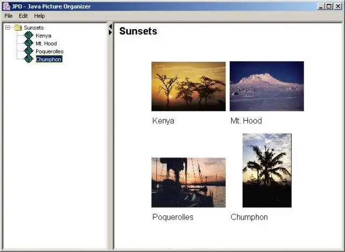Click the Chumphon caption under thumbnail
345x252 pixels.
pyautogui.click(x=249, y=217)
